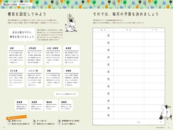Click the "Basic rules" header label

10,4
